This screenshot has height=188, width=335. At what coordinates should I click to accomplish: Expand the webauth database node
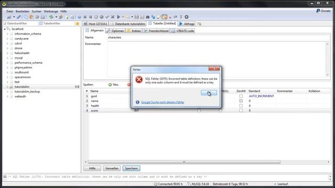[x=7, y=96]
